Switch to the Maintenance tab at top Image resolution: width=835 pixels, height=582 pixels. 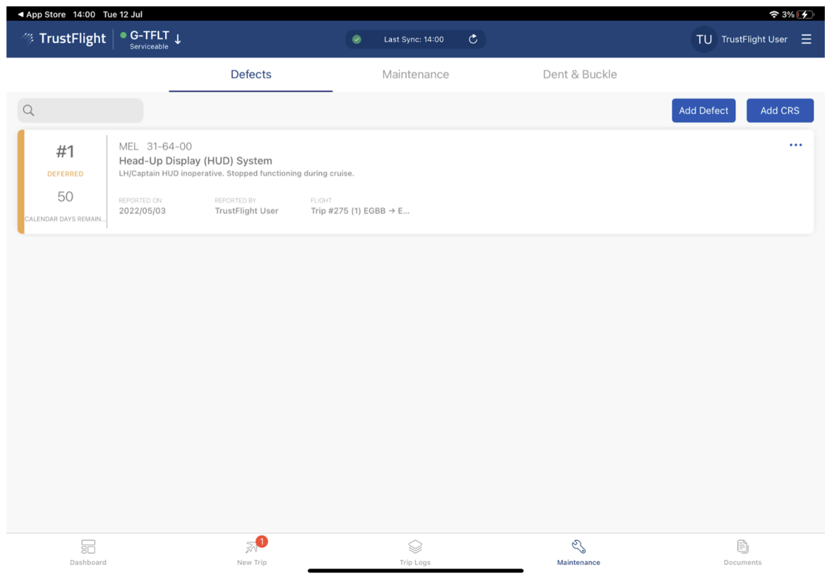(416, 75)
